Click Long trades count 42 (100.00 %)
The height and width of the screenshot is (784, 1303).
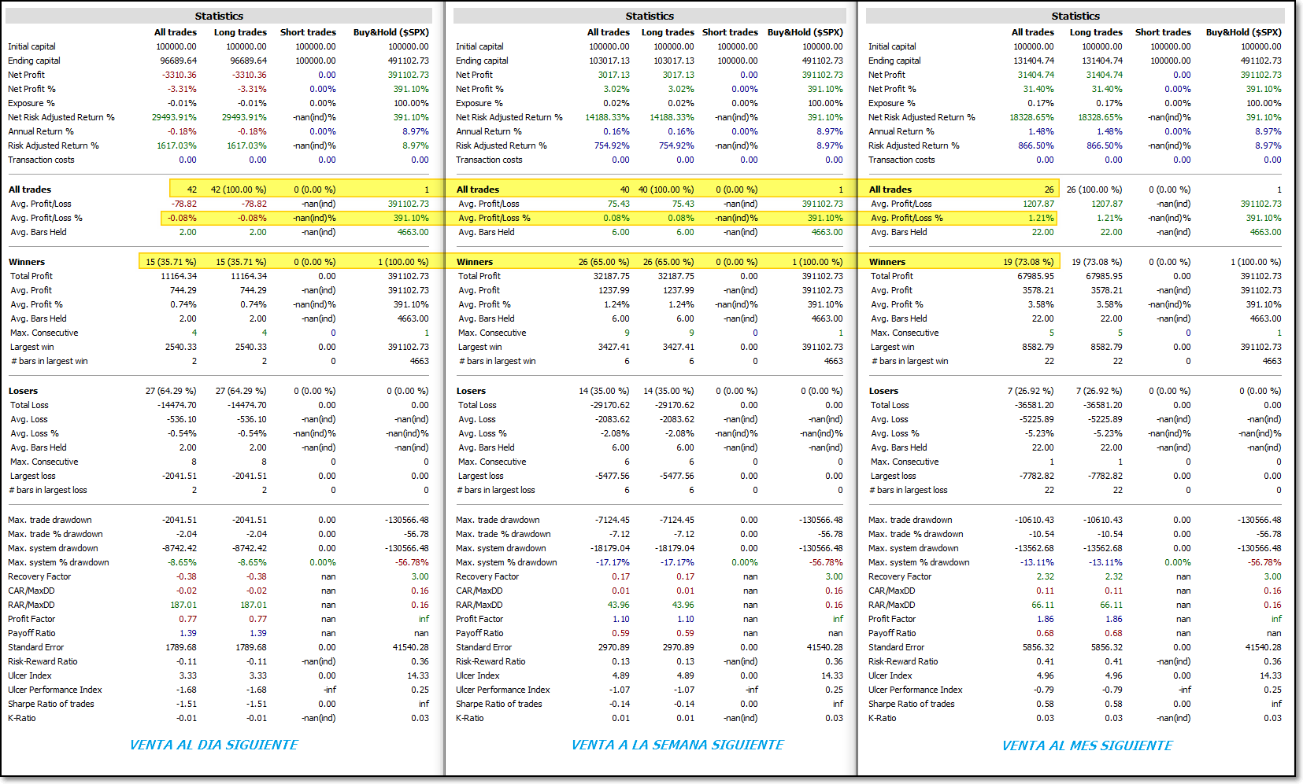[239, 190]
